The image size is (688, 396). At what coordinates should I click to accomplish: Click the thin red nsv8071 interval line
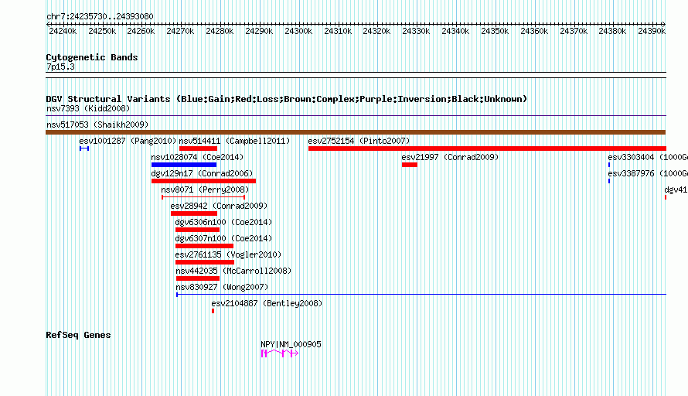pyautogui.click(x=203, y=197)
